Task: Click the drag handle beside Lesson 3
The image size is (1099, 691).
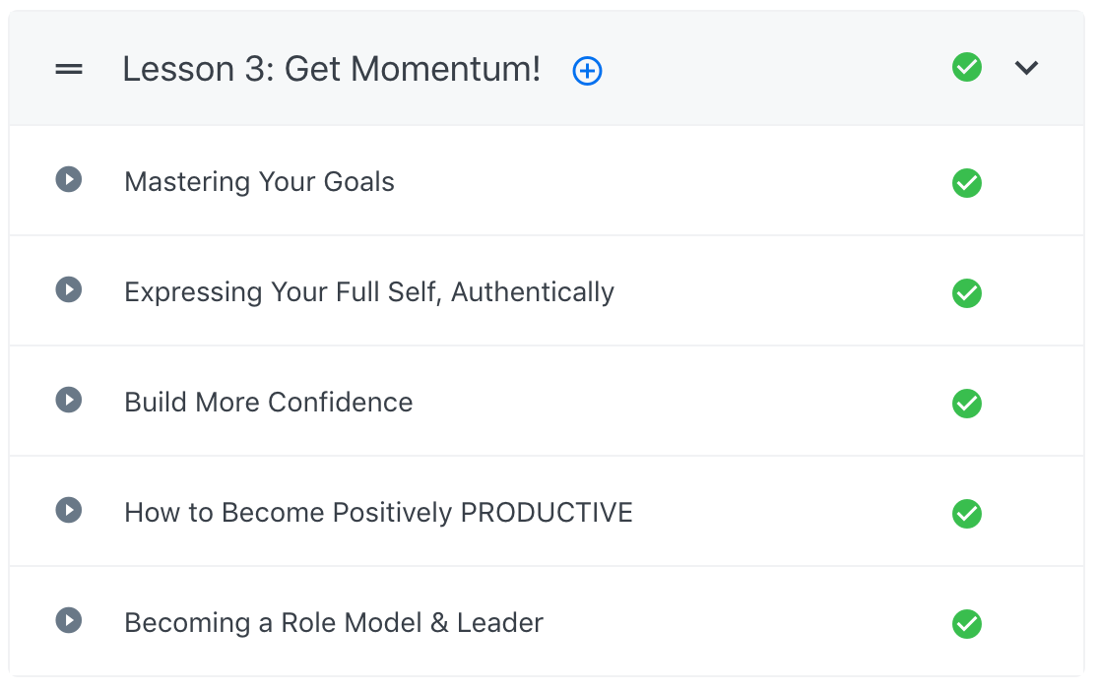Action: tap(69, 69)
